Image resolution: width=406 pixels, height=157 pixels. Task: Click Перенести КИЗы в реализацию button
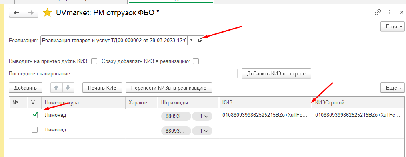[169, 88]
